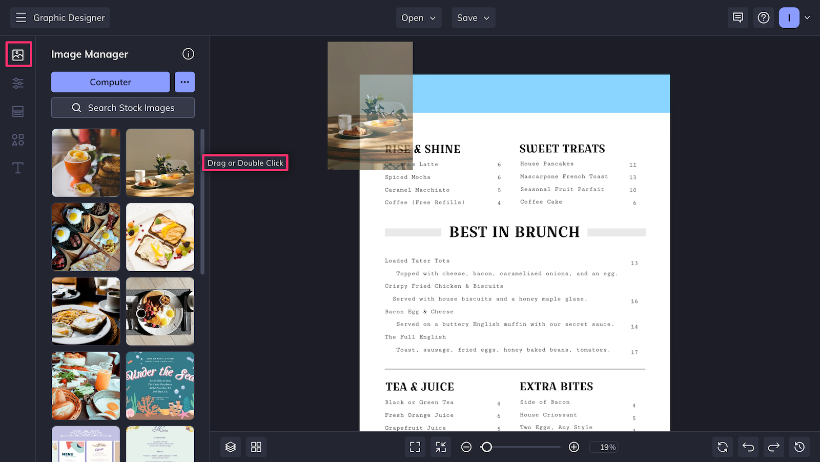Open the edit history panel
The width and height of the screenshot is (820, 462).
799,447
